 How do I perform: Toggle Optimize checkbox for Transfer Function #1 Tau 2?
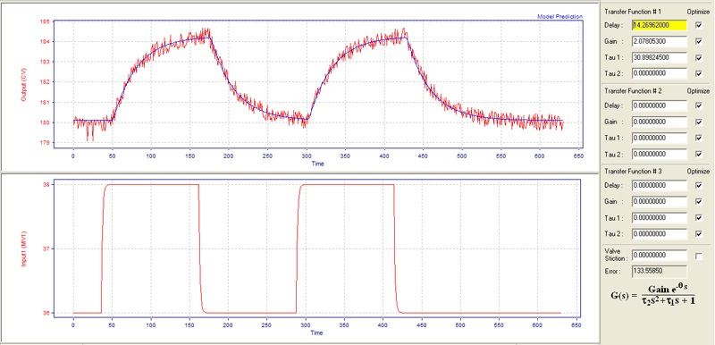click(699, 74)
